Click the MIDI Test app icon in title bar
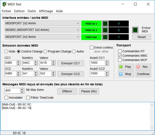 (x=4, y=4)
